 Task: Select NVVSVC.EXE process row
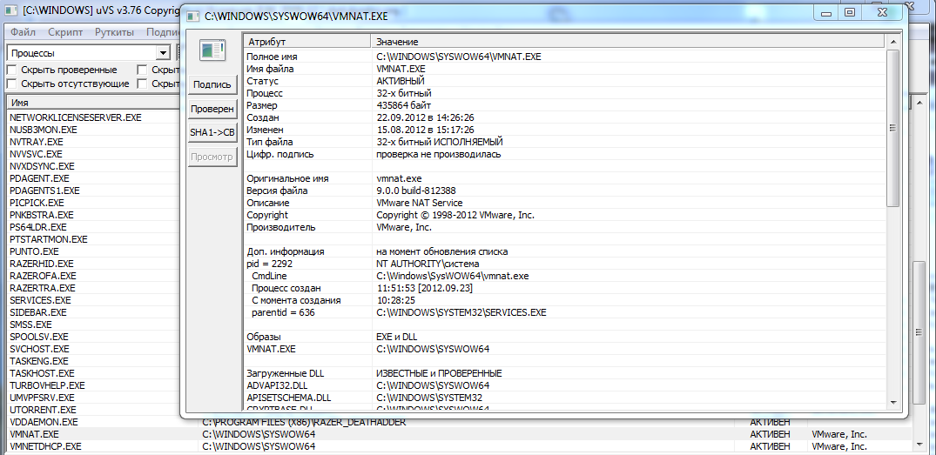(x=36, y=154)
